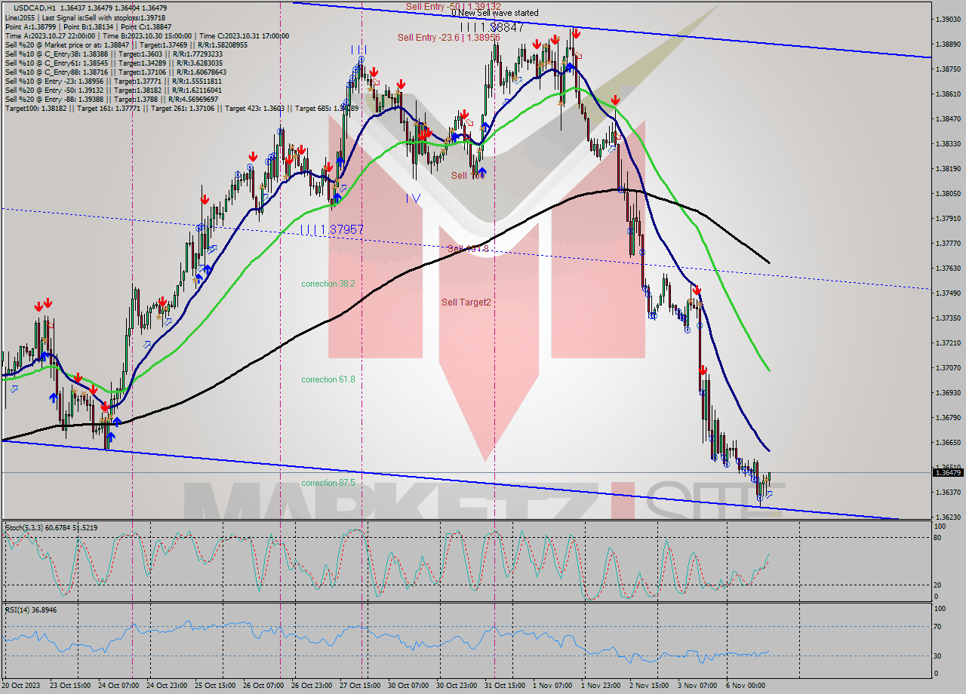Click the green "correction 61.8" label
The image size is (966, 694).
click(x=326, y=379)
